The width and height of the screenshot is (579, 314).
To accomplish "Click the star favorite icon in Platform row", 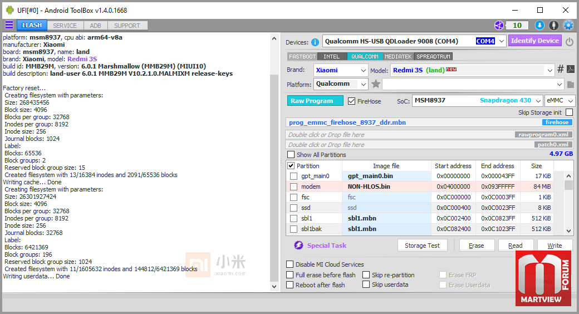I will (x=376, y=84).
